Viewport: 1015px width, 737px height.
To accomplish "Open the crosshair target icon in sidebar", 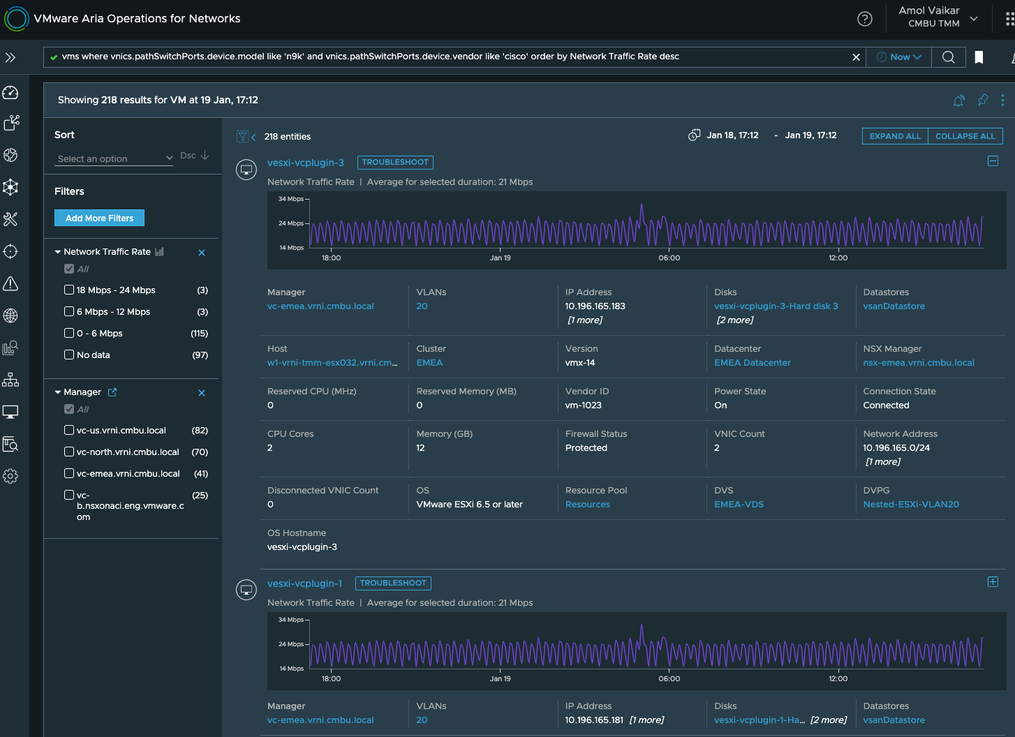I will 10,251.
